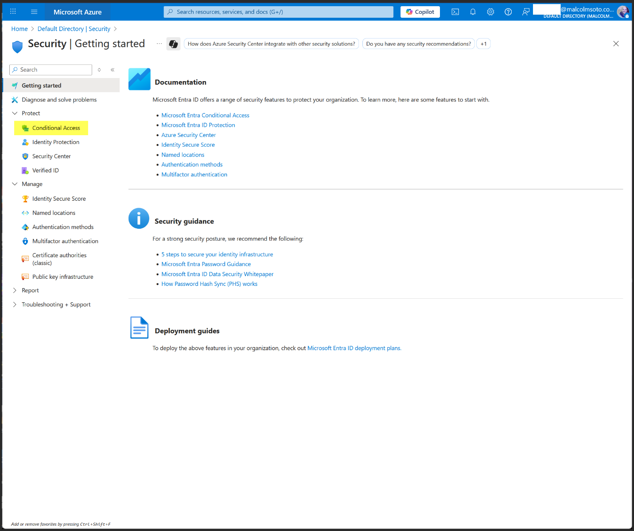Collapse the sidebar with double chevron
The width and height of the screenshot is (634, 531).
point(113,70)
